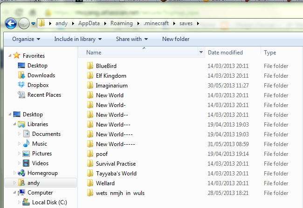Open Downloads in Favorites

click(x=36, y=75)
